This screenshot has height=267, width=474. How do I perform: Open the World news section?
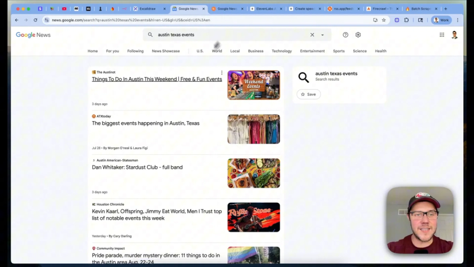(217, 51)
